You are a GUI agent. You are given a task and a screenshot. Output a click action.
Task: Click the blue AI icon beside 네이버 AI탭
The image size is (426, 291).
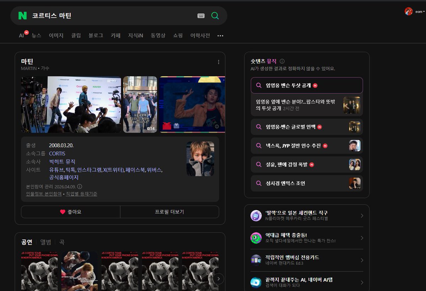click(256, 282)
